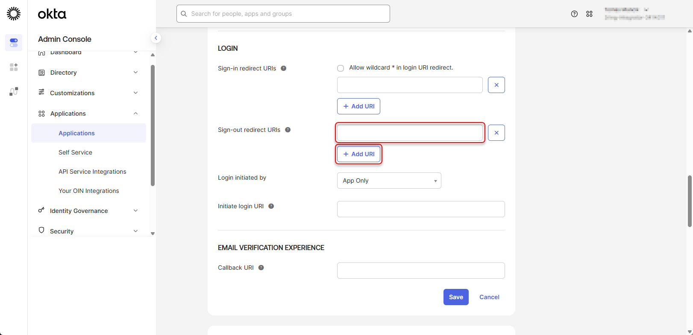The height and width of the screenshot is (335, 693).
Task: Remove the sign-in redirect URI entry
Action: 496,85
